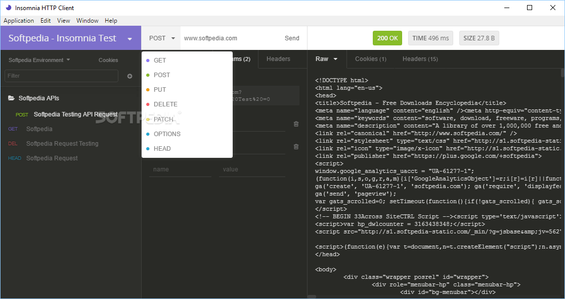Select GET from the method list
This screenshot has width=565, height=299.
[187, 61]
